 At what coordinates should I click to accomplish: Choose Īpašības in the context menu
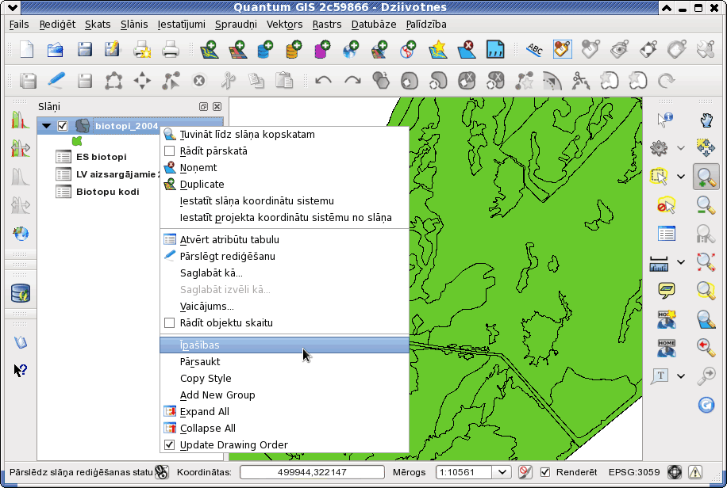tap(284, 345)
